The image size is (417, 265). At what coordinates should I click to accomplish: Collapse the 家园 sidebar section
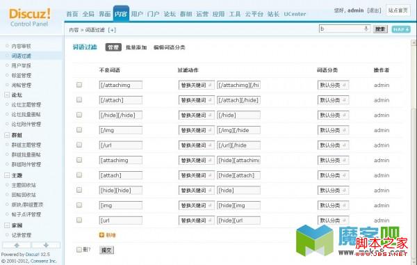[7, 225]
